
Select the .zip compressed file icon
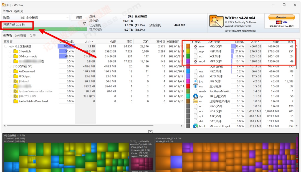click(195, 97)
